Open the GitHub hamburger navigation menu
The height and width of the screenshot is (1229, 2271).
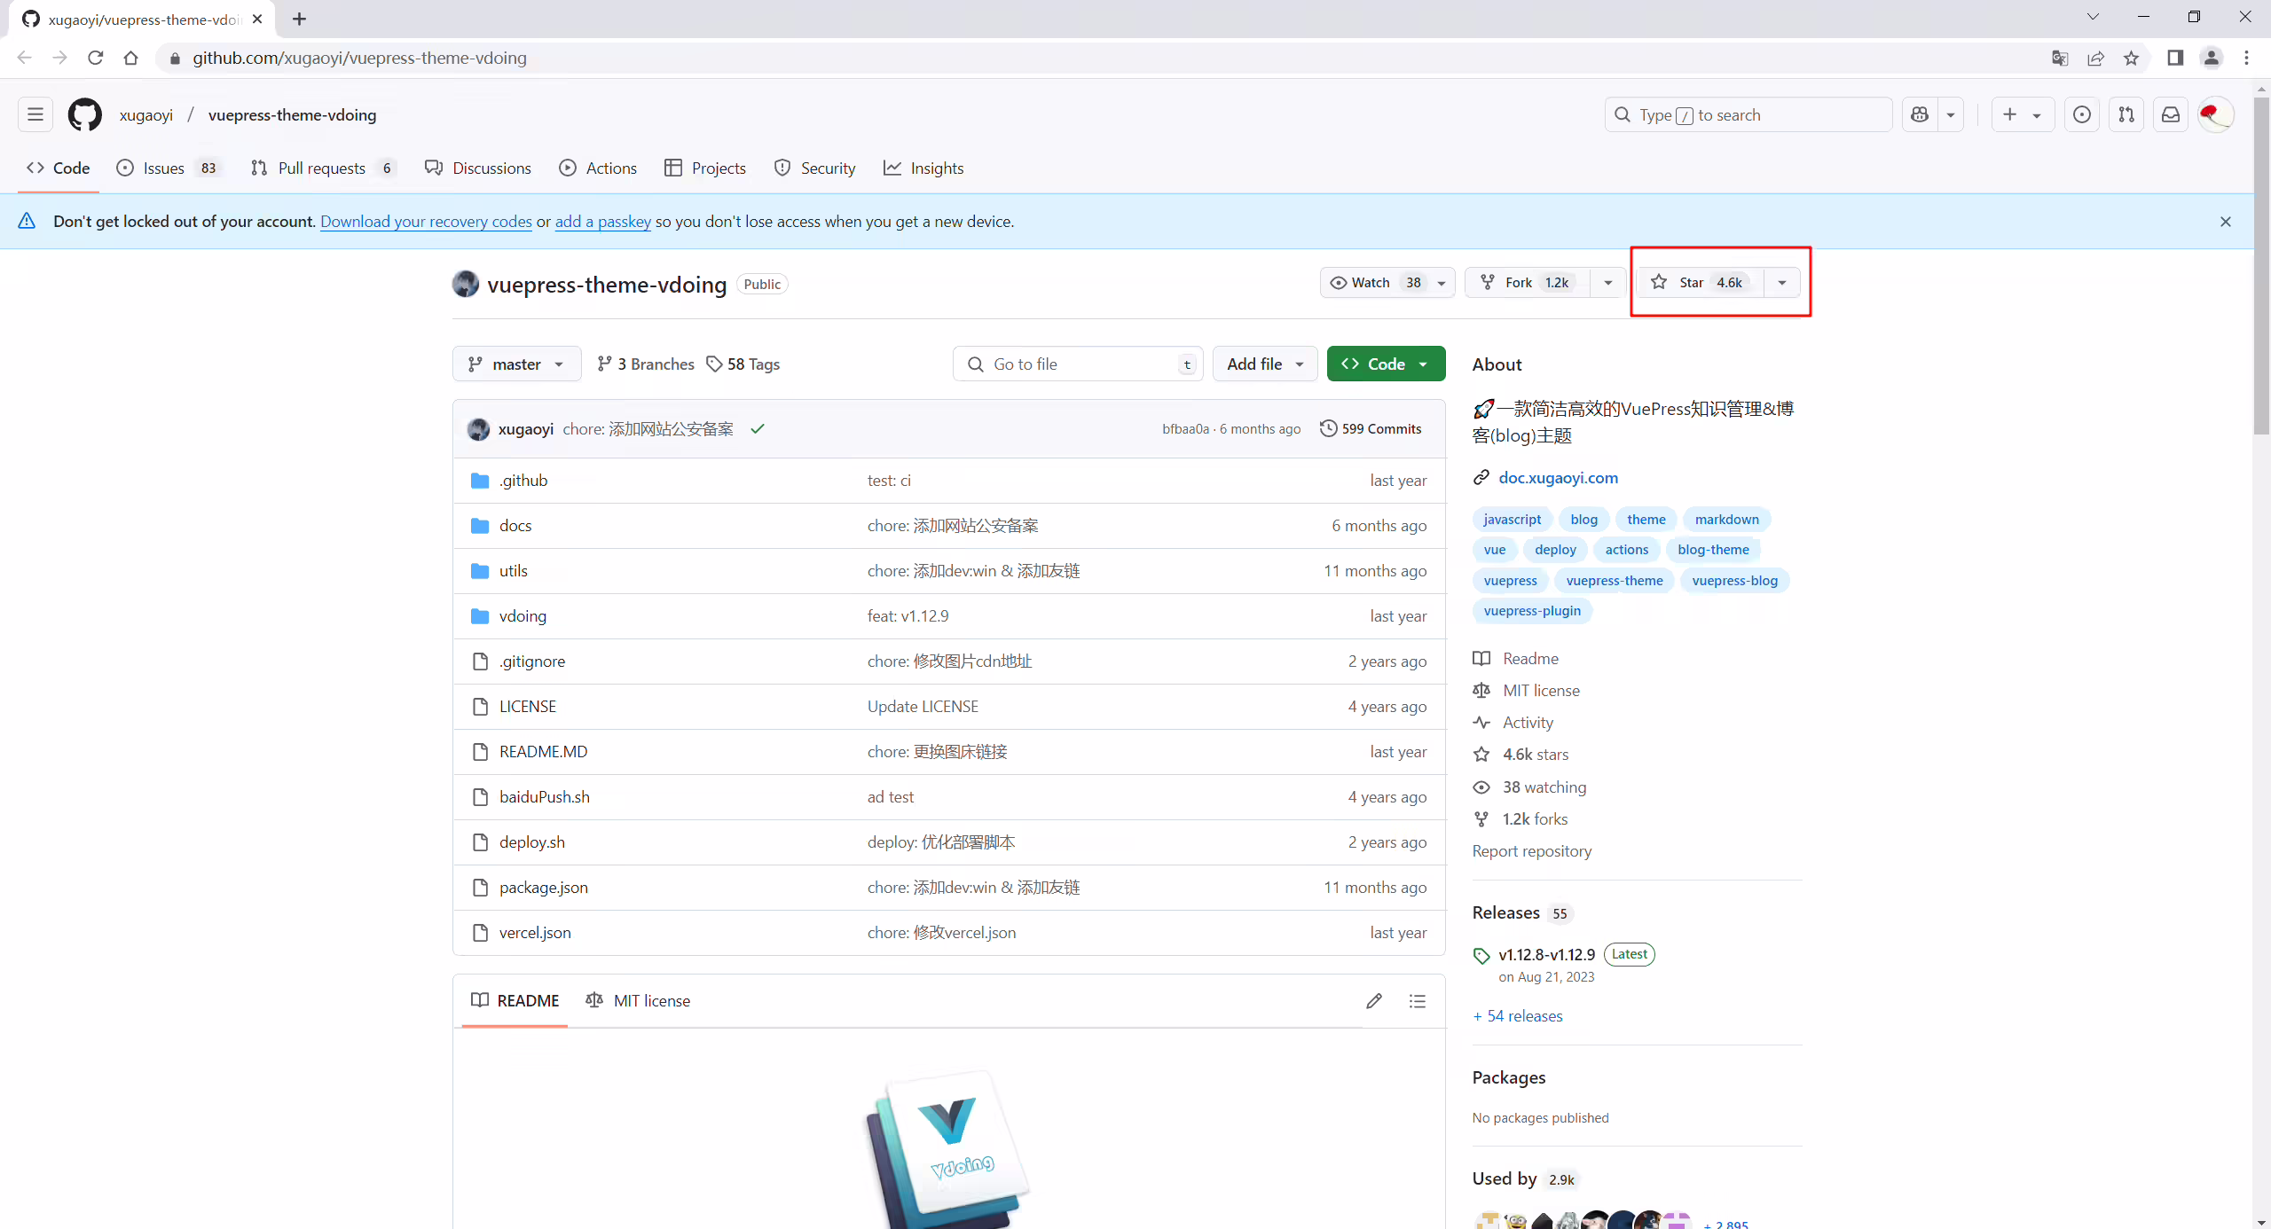point(35,114)
